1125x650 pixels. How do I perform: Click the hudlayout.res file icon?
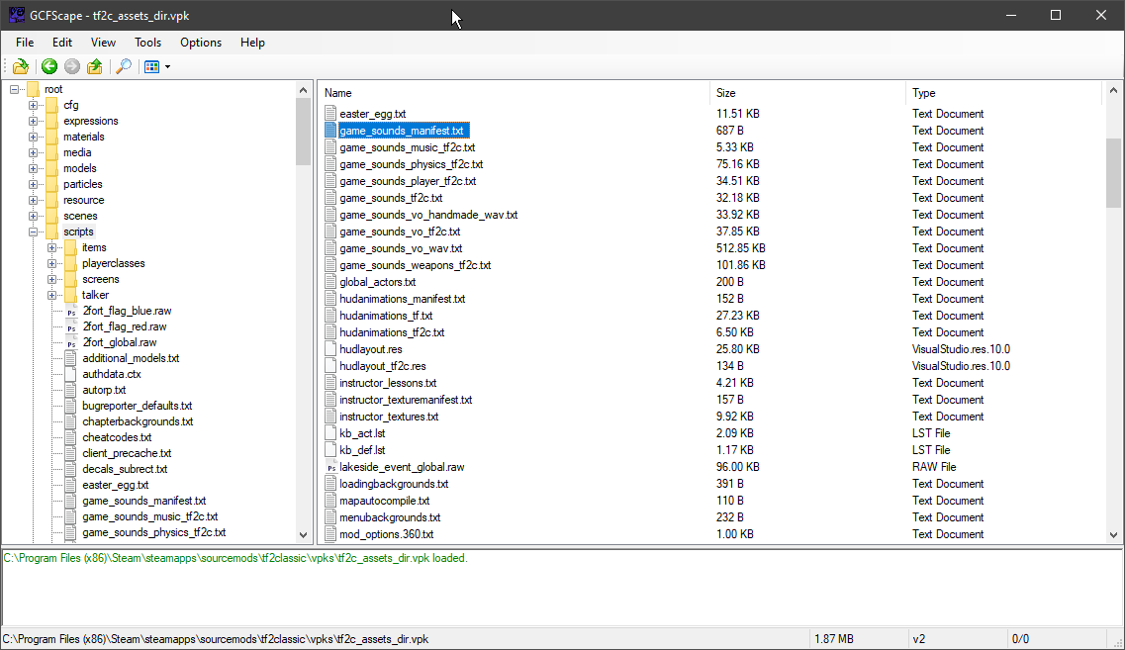point(330,349)
